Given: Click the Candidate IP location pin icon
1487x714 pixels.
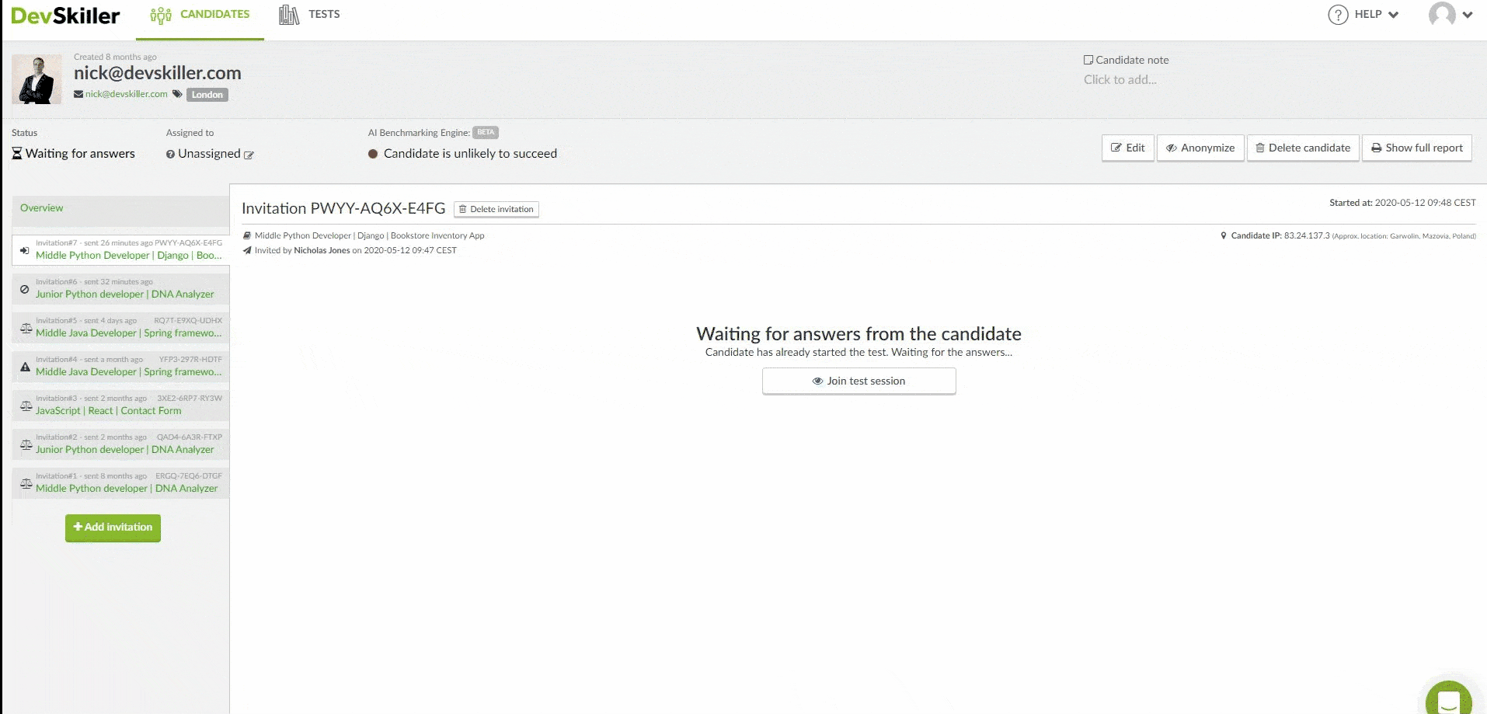Looking at the screenshot, I should point(1224,235).
